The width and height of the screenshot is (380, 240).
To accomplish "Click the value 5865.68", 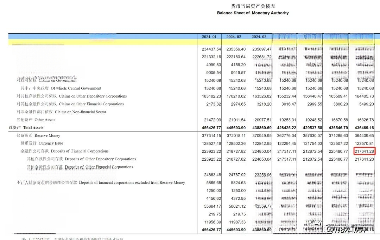I will click(x=214, y=183).
